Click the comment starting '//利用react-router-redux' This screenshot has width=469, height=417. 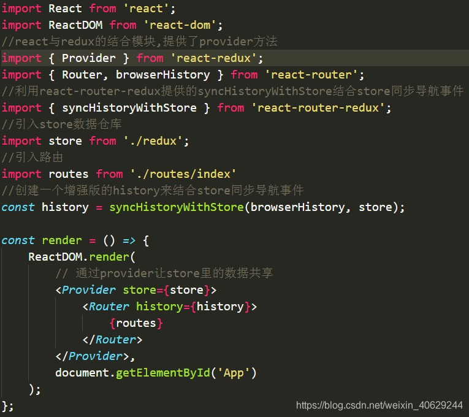point(233,91)
